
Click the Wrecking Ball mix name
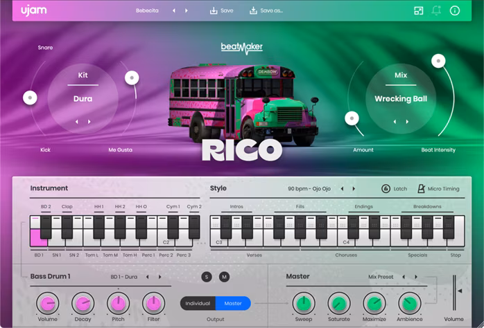point(401,99)
